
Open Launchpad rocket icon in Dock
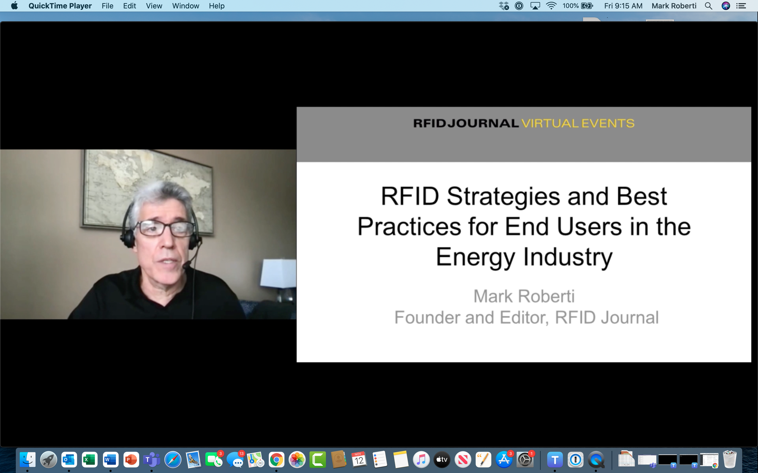point(48,460)
